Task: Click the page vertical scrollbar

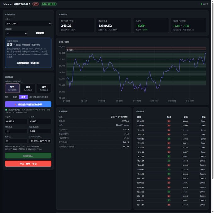Action: [212, 90]
